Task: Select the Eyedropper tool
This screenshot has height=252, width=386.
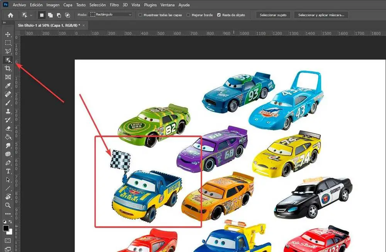Action: pos(8,86)
